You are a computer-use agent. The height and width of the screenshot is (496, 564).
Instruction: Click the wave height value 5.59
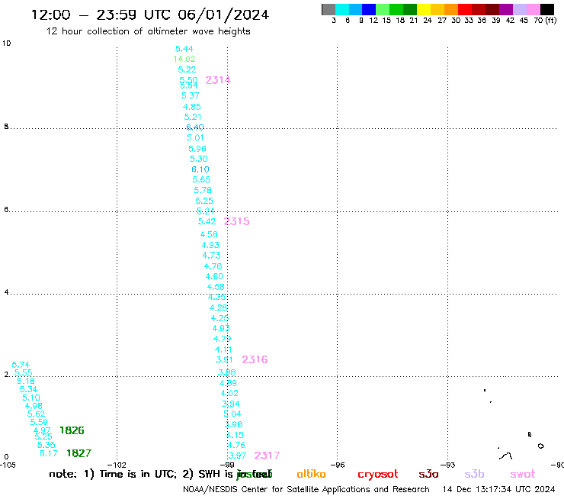[39, 422]
